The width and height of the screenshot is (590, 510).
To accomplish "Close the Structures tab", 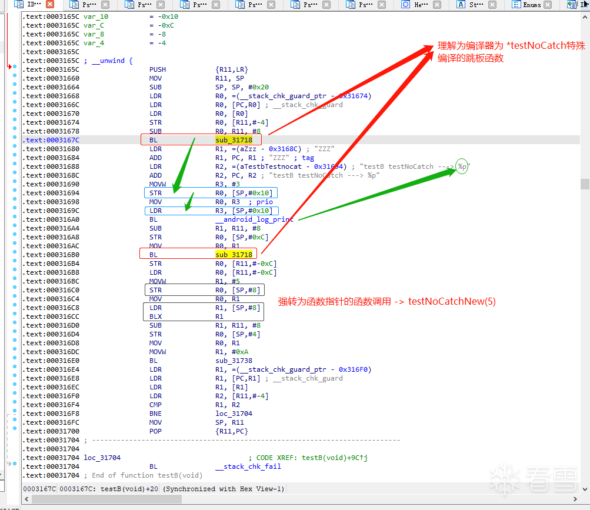I will (492, 5).
